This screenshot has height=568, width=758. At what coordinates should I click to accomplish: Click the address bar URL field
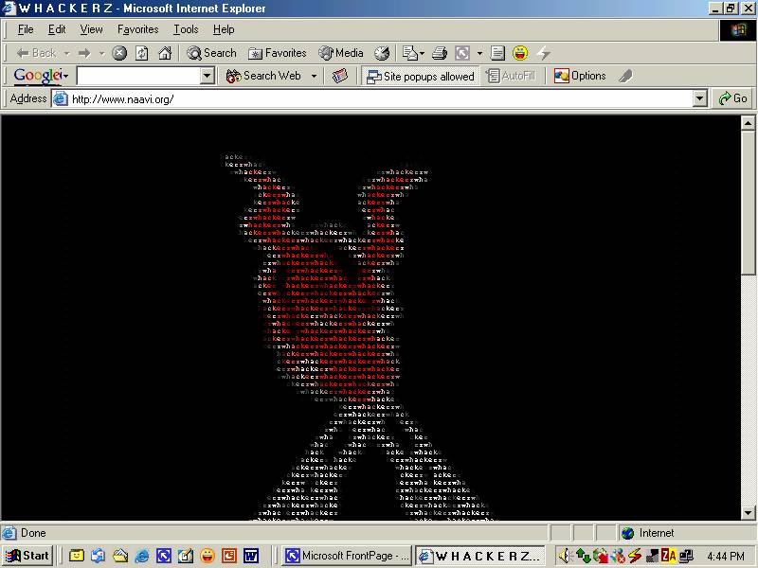coord(372,99)
